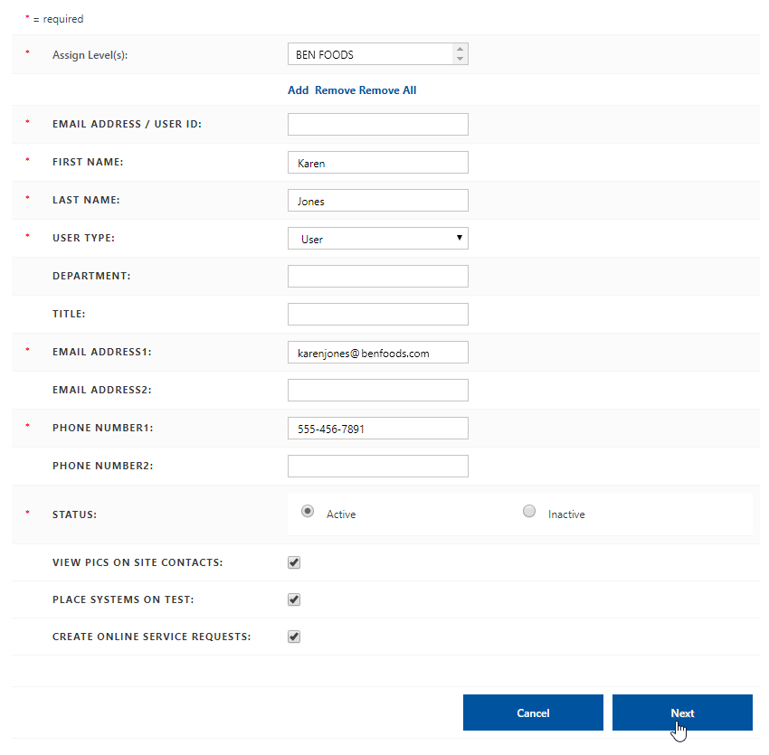Click the down arrow on Assign Levels spinner

pyautogui.click(x=460, y=59)
